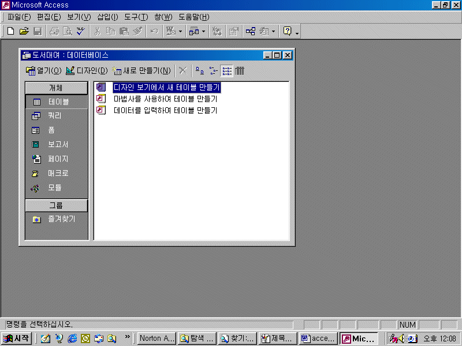462x346 pixels.
Task: Switch to Large Icons view
Action: pos(200,70)
